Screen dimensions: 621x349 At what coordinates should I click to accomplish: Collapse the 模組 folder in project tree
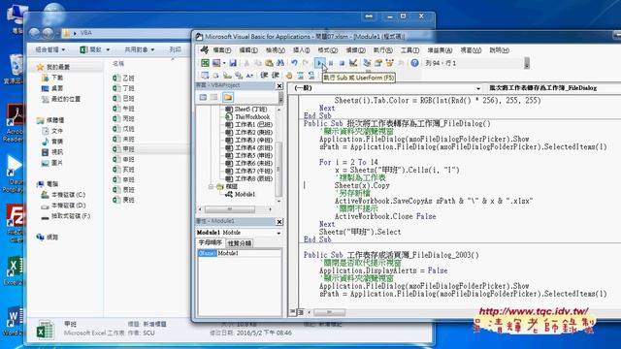coord(211,186)
